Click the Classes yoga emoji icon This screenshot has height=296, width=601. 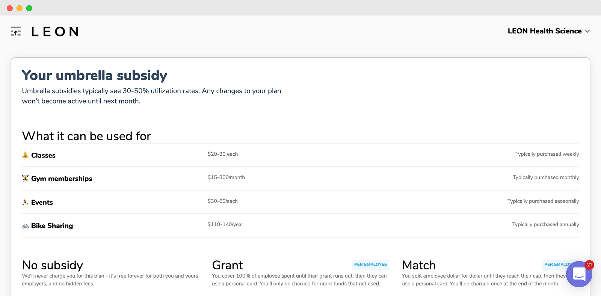(x=25, y=155)
